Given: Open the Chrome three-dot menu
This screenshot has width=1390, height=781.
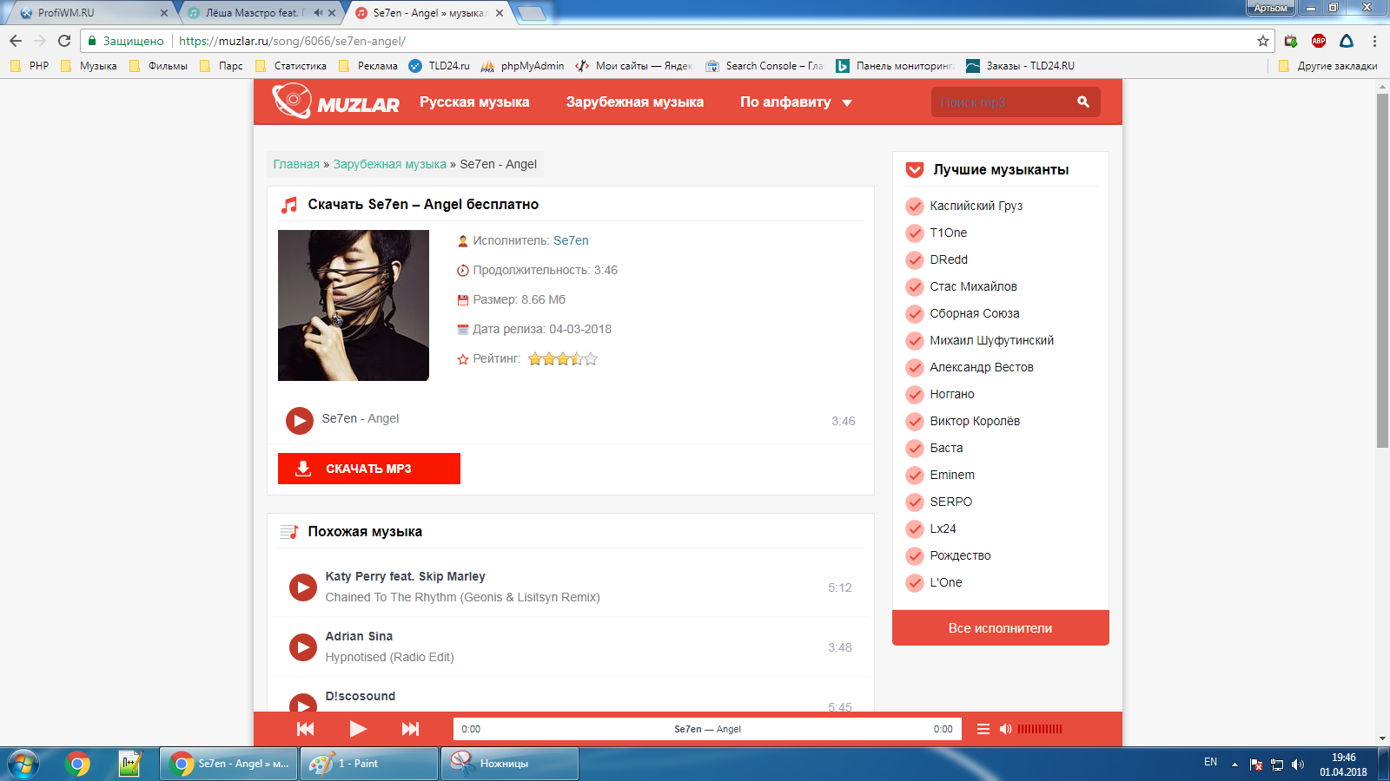Looking at the screenshot, I should (x=1374, y=41).
